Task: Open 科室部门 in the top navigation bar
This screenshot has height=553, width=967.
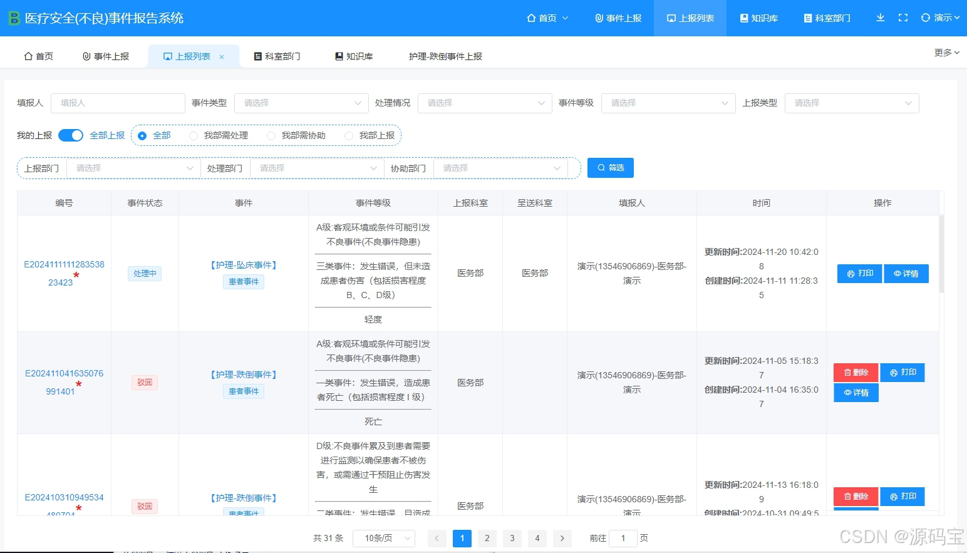Action: [827, 18]
